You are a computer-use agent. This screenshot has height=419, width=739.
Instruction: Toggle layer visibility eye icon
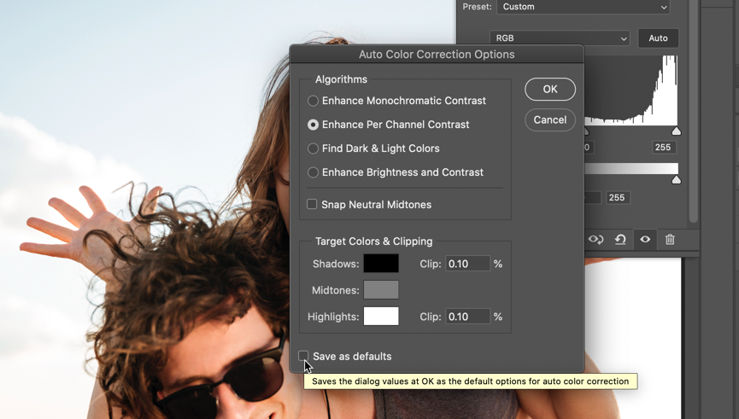click(x=645, y=240)
